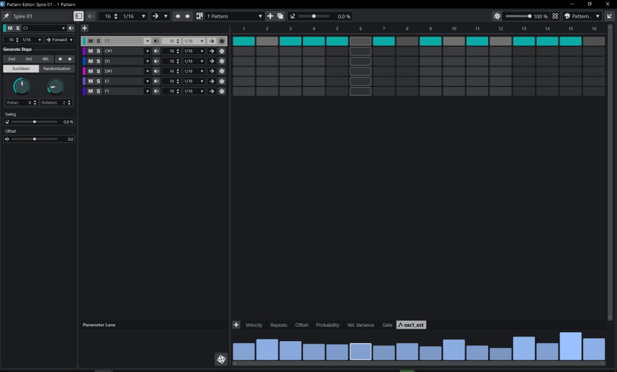Click the speaker icon in left inspector C1 row

[x=71, y=28]
